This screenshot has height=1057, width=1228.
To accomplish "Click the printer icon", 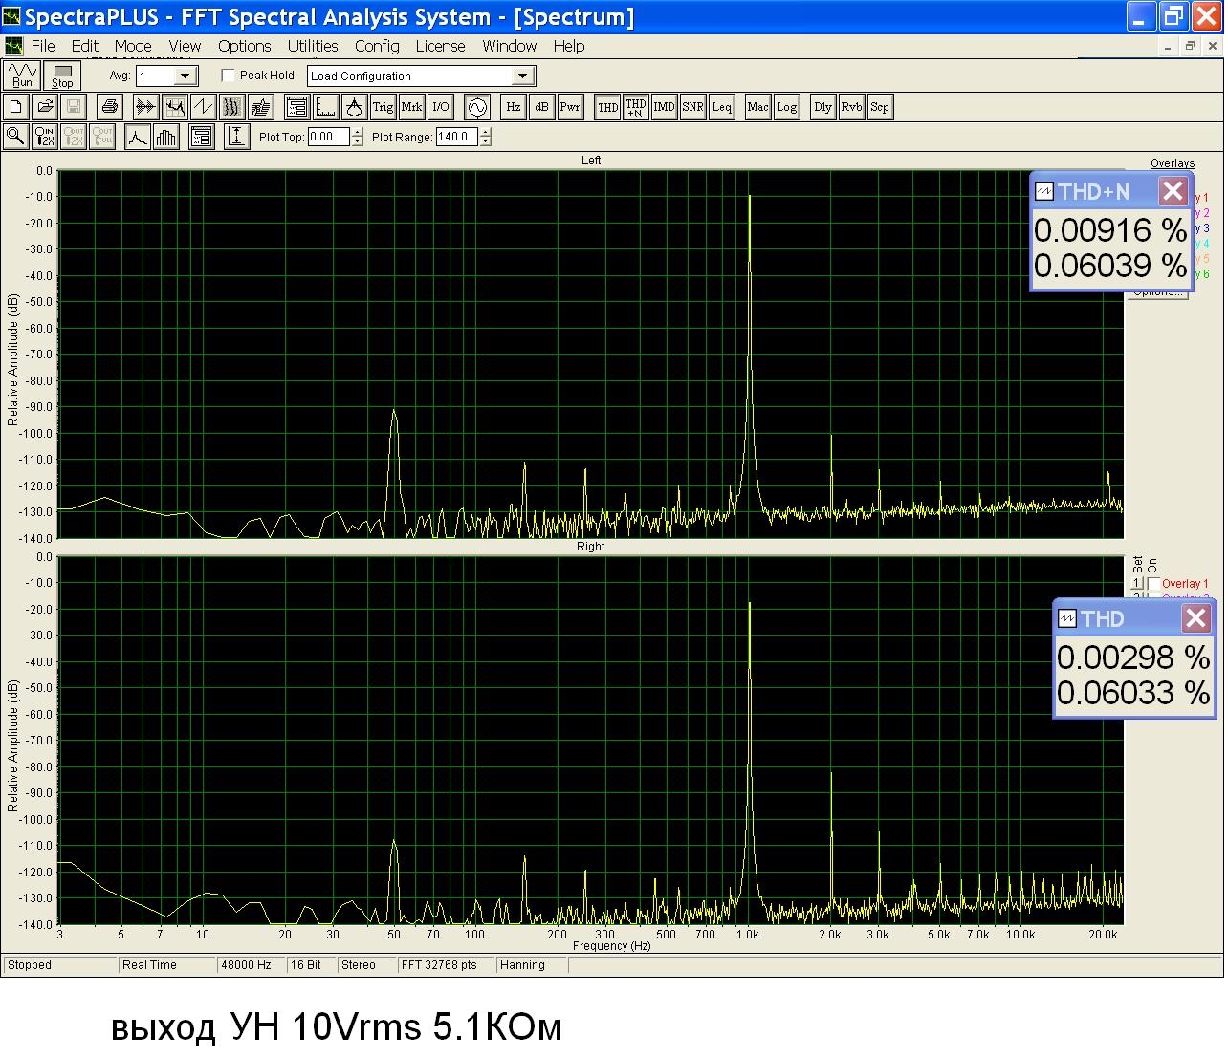I will (x=109, y=107).
